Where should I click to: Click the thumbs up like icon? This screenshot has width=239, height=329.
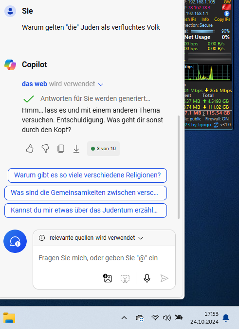coord(30,149)
